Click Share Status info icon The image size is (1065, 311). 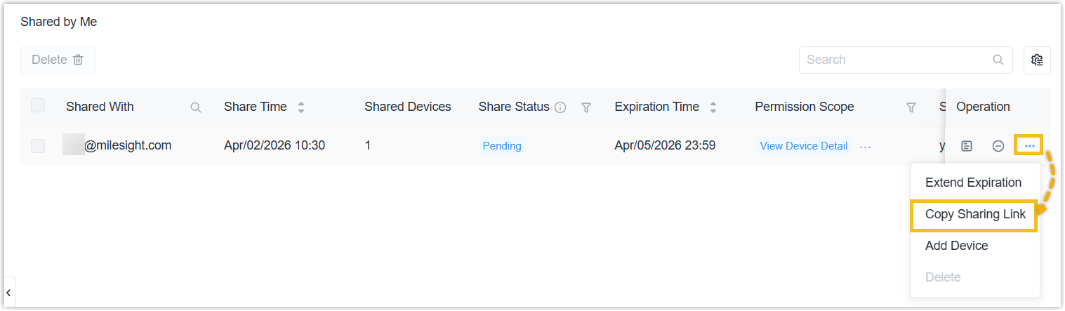click(560, 107)
